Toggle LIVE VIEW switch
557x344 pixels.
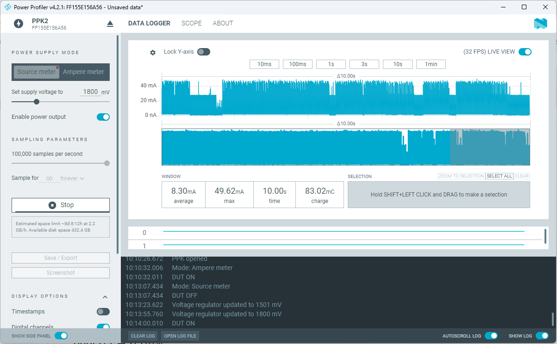pyautogui.click(x=525, y=52)
